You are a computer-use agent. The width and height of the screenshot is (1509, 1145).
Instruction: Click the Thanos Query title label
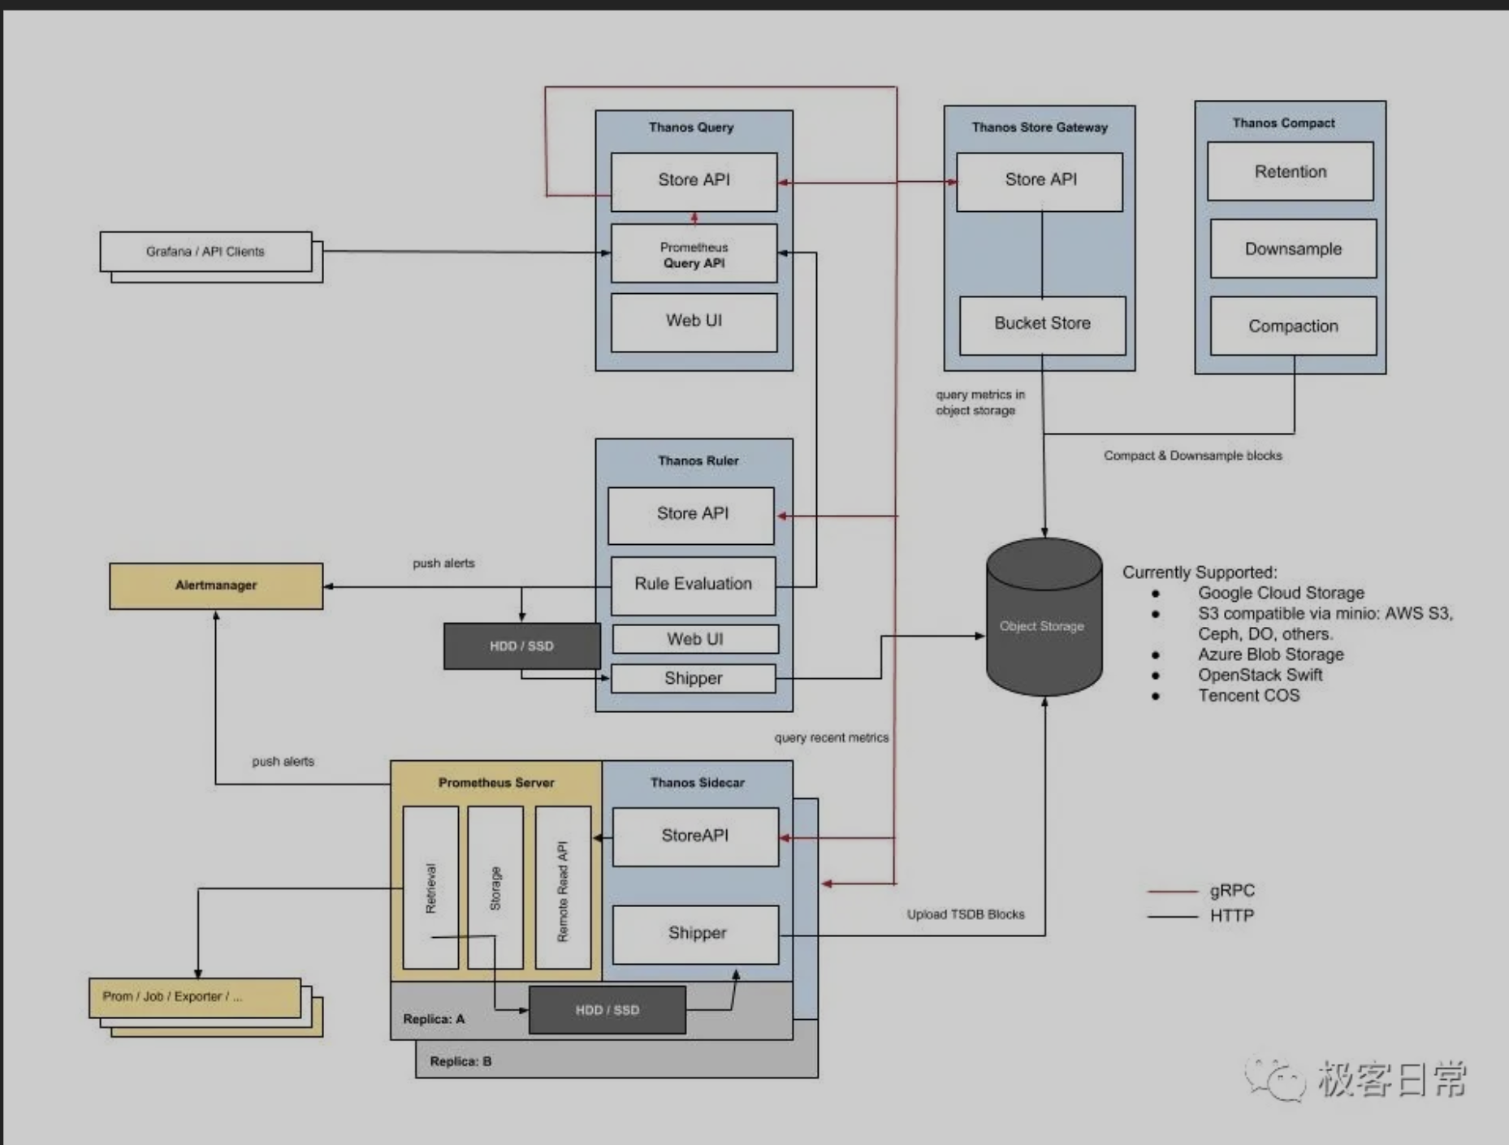(691, 127)
